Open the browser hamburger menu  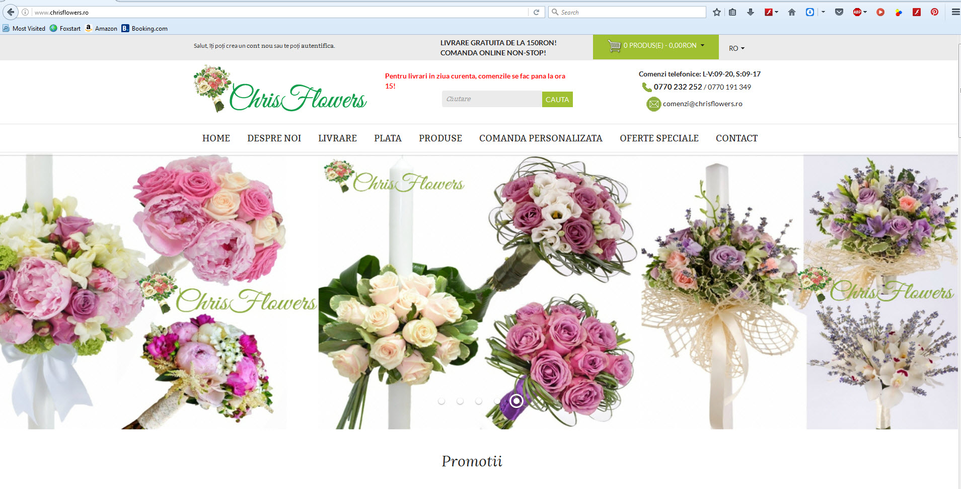955,12
